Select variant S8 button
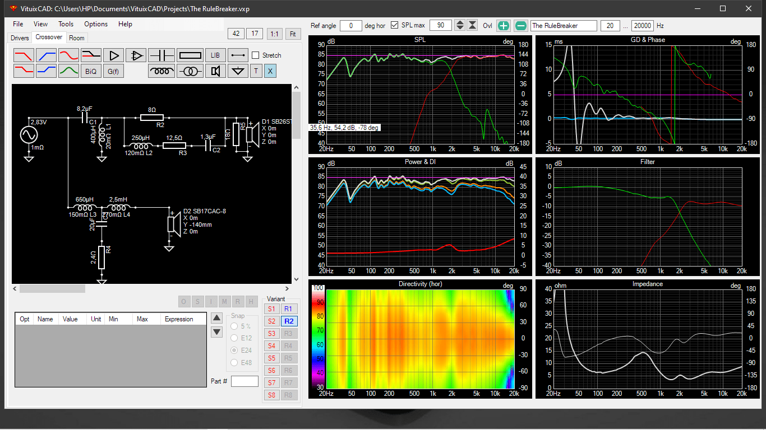This screenshot has height=430, width=766. (x=271, y=395)
